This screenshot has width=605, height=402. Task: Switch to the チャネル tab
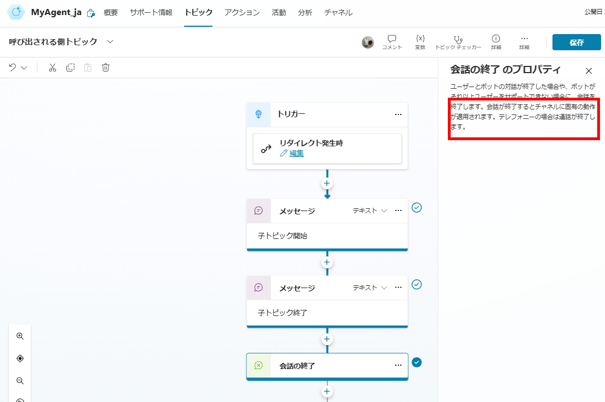coord(338,11)
